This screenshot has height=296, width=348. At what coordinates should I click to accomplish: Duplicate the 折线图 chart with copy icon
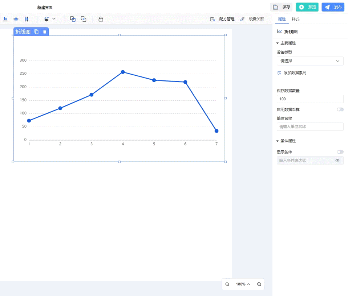point(36,32)
